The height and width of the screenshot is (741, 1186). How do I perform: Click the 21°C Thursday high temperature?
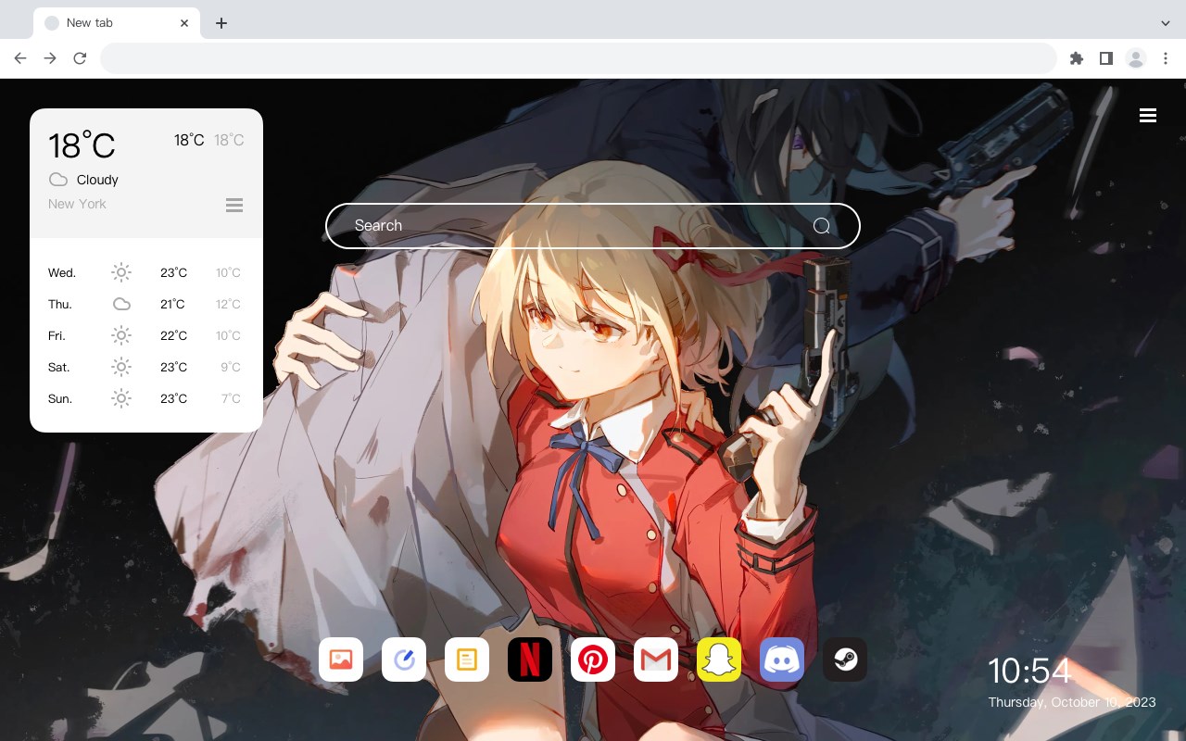[x=172, y=304]
